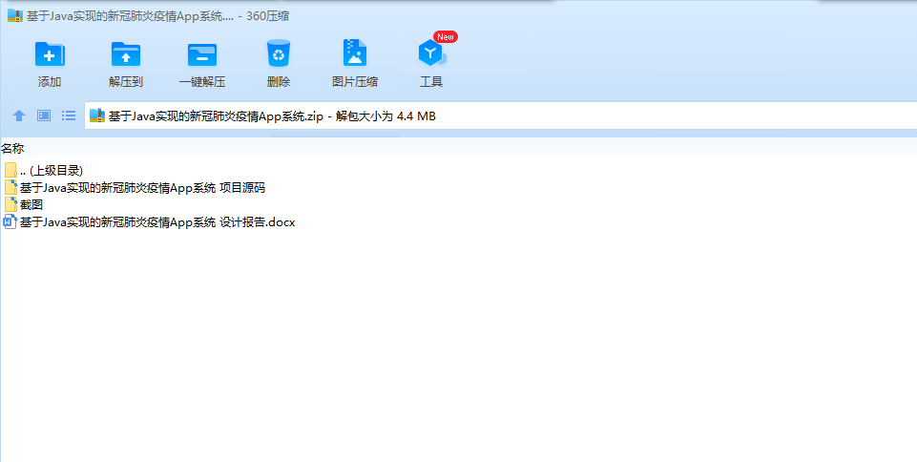Go up one level with arrow icon

tap(19, 115)
